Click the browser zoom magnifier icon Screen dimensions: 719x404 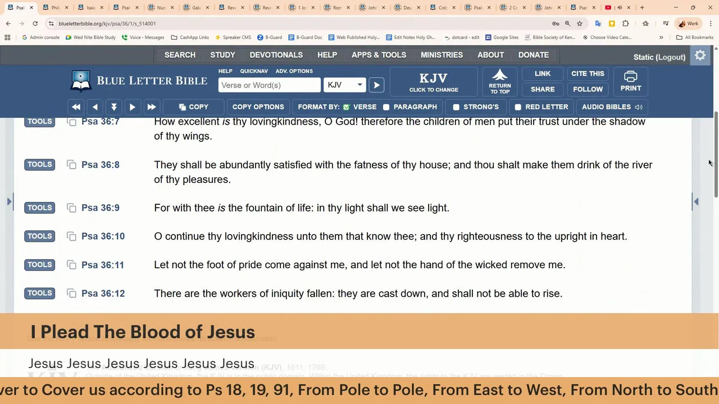567,24
